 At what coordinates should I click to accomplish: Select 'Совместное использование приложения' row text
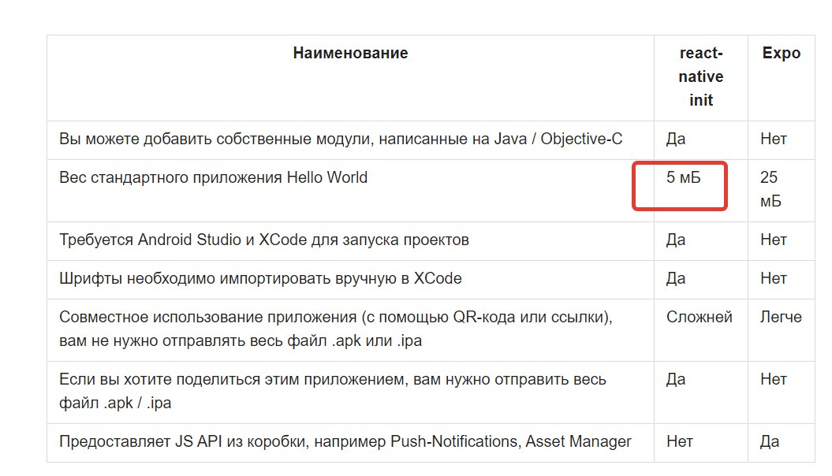pyautogui.click(x=336, y=329)
